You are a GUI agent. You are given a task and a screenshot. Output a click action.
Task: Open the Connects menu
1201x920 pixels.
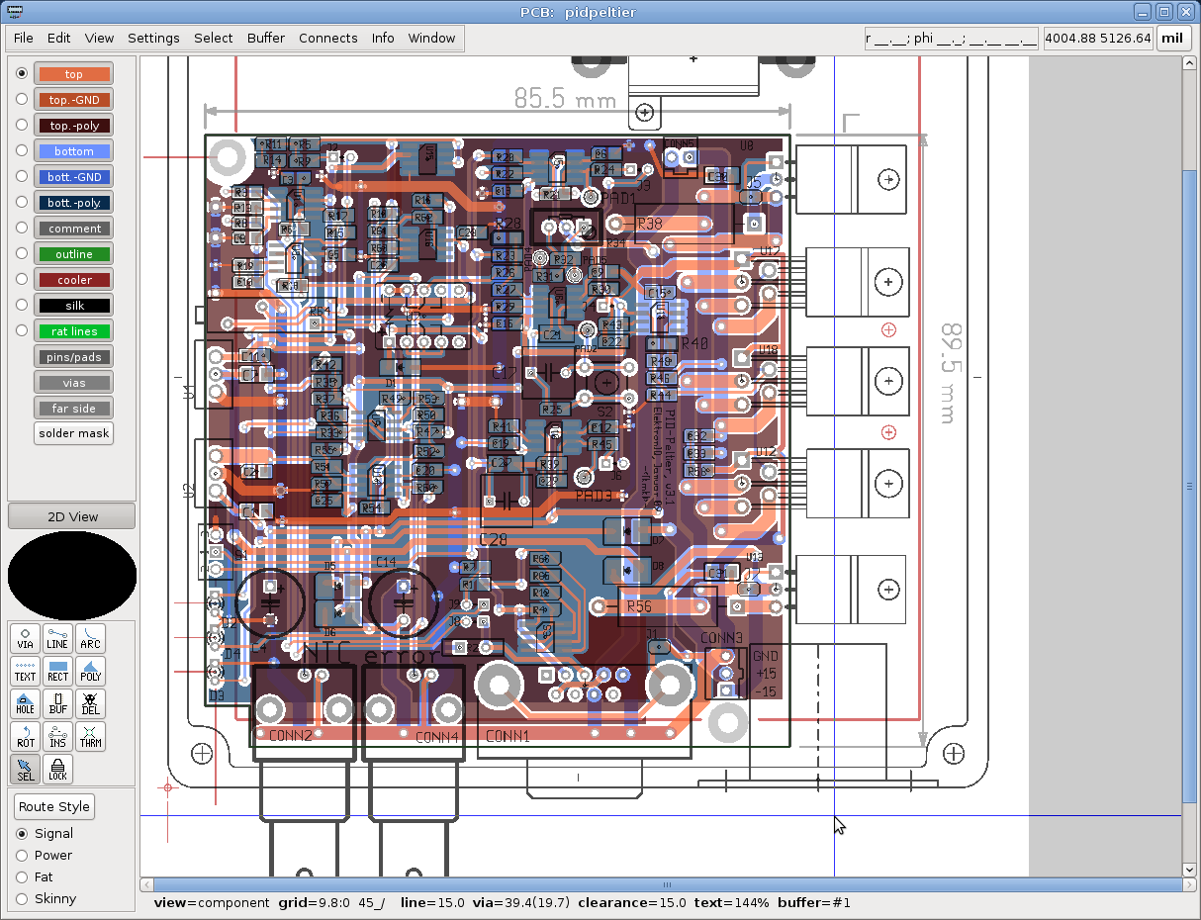[327, 39]
